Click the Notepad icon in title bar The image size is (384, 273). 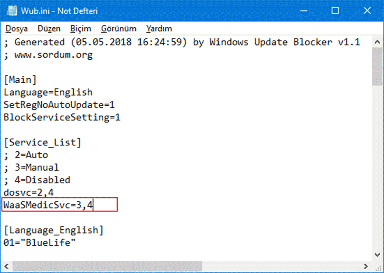12,11
